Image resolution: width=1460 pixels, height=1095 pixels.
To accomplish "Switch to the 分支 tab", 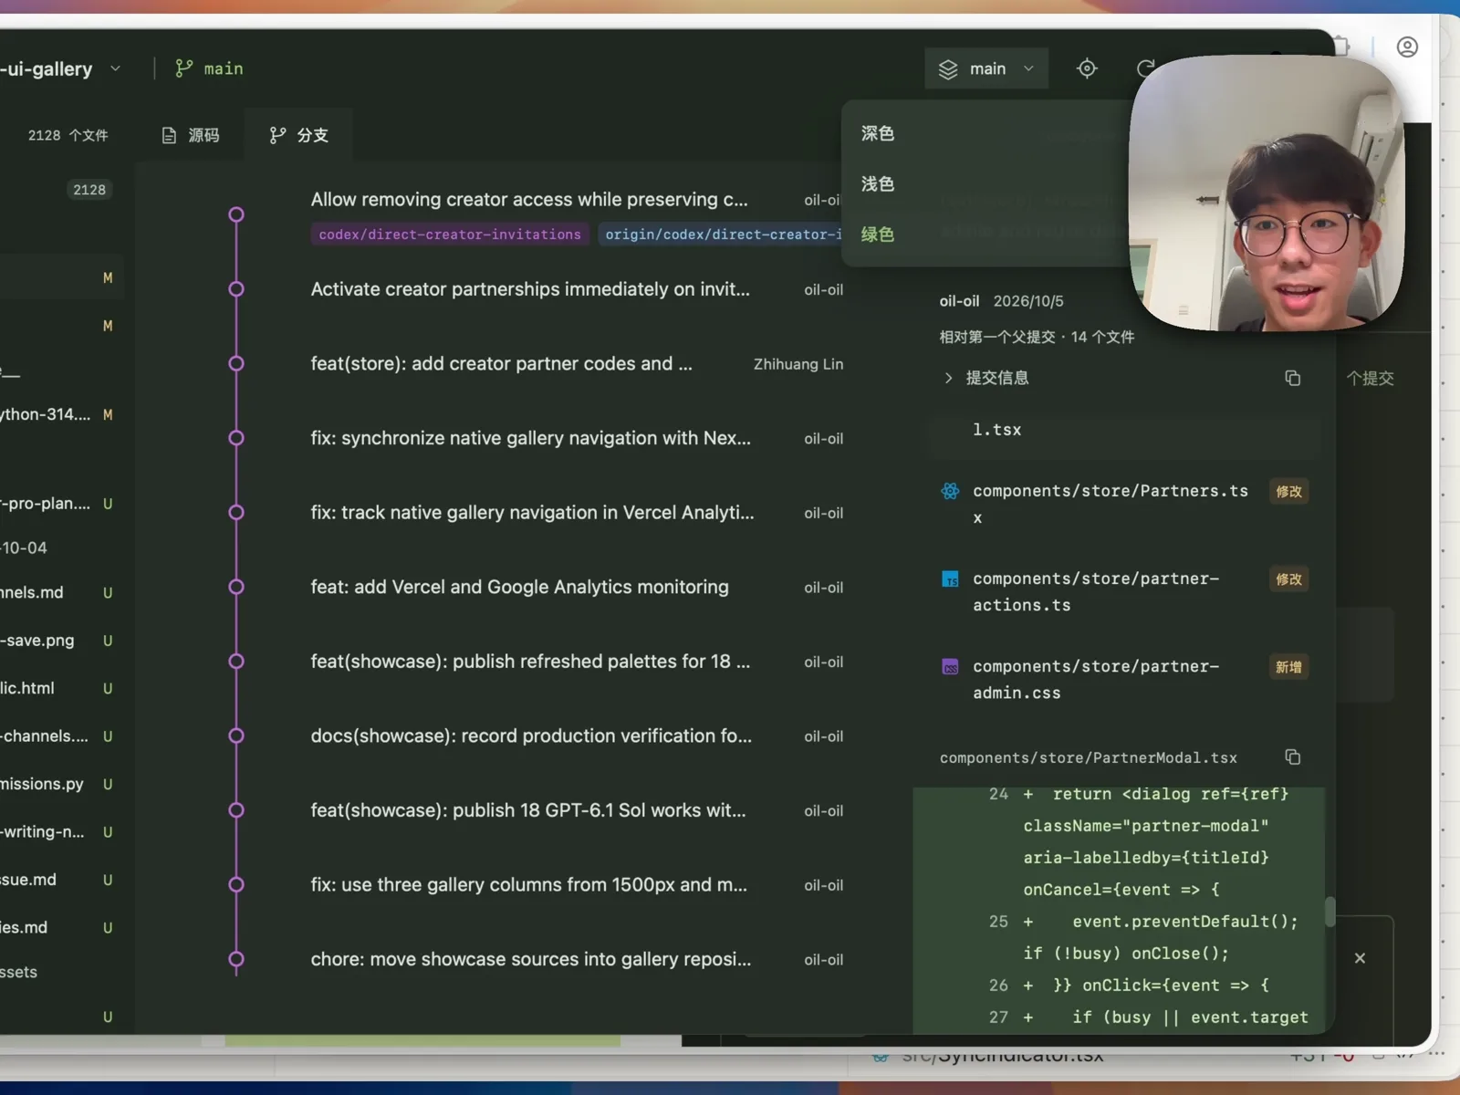I will (x=298, y=135).
